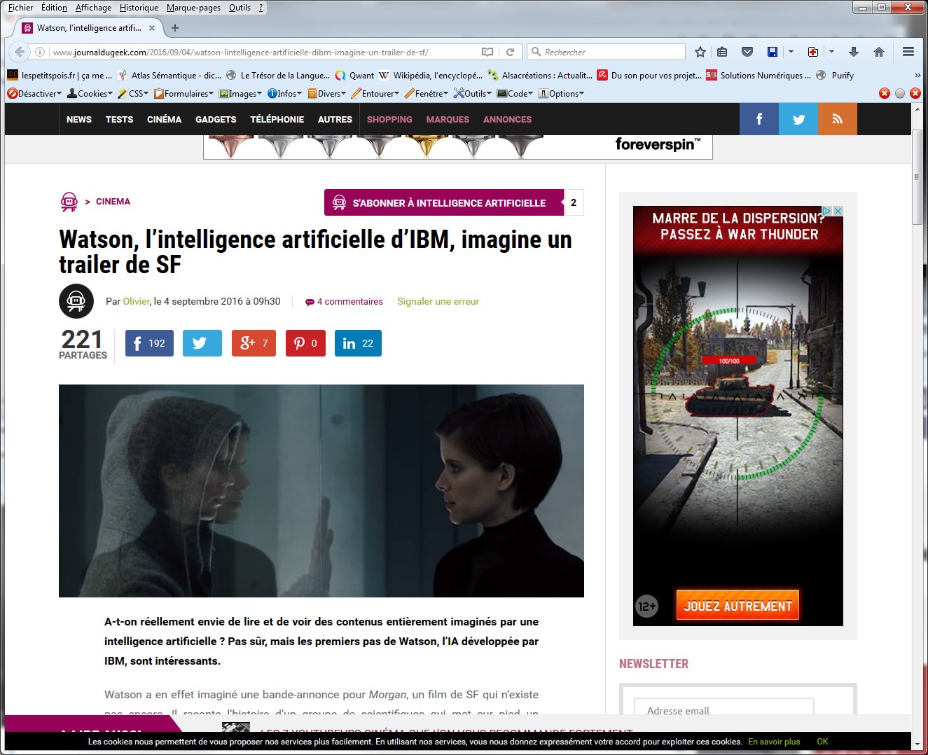Click the Facebook icon in site header
Screen dimensions: 928x755
click(759, 119)
